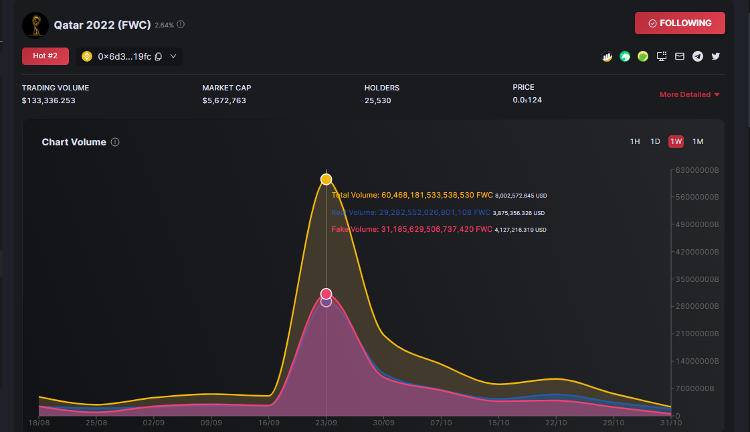Screen dimensions: 750x432
Task: Open the Telegram icon link
Action: pos(698,56)
